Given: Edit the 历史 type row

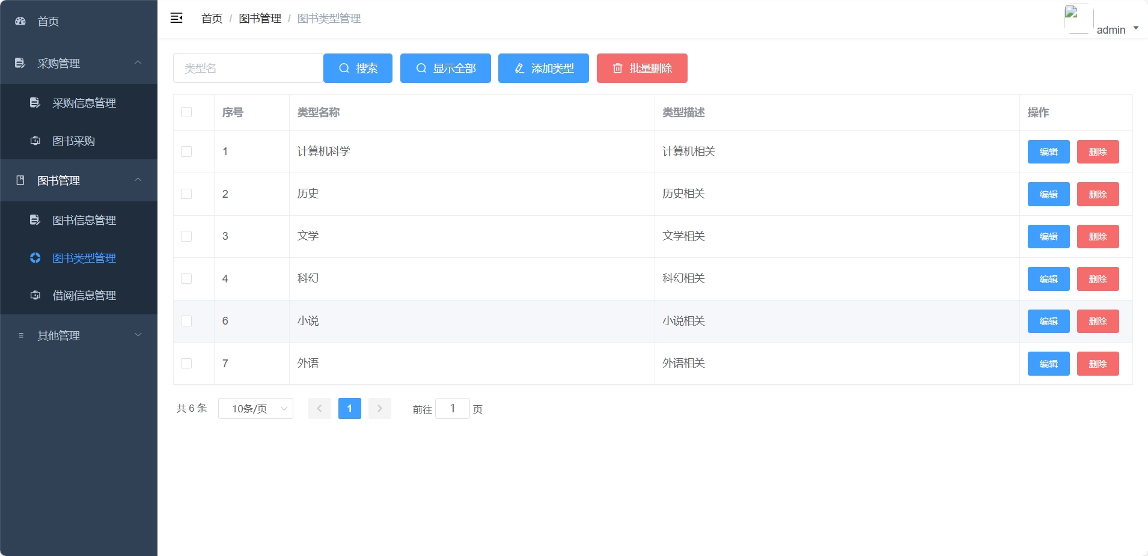Looking at the screenshot, I should click(x=1048, y=194).
